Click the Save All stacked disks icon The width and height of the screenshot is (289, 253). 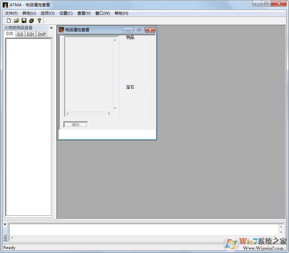[32, 21]
